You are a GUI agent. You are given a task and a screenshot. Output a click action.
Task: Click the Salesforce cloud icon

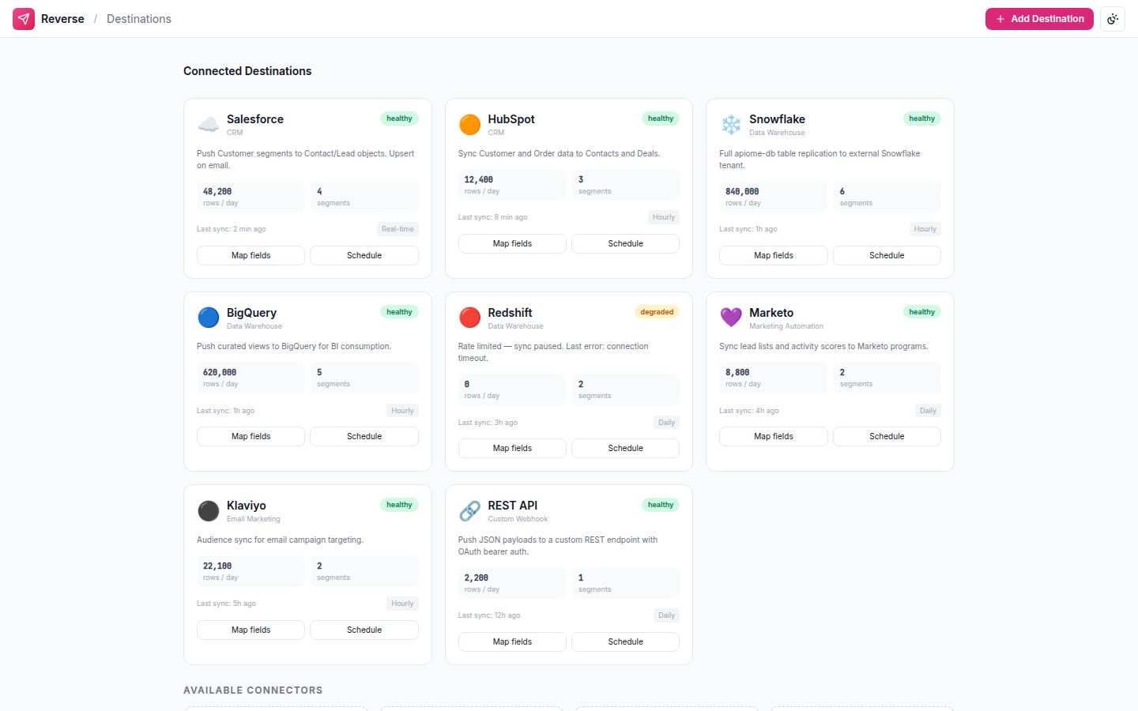pyautogui.click(x=209, y=124)
